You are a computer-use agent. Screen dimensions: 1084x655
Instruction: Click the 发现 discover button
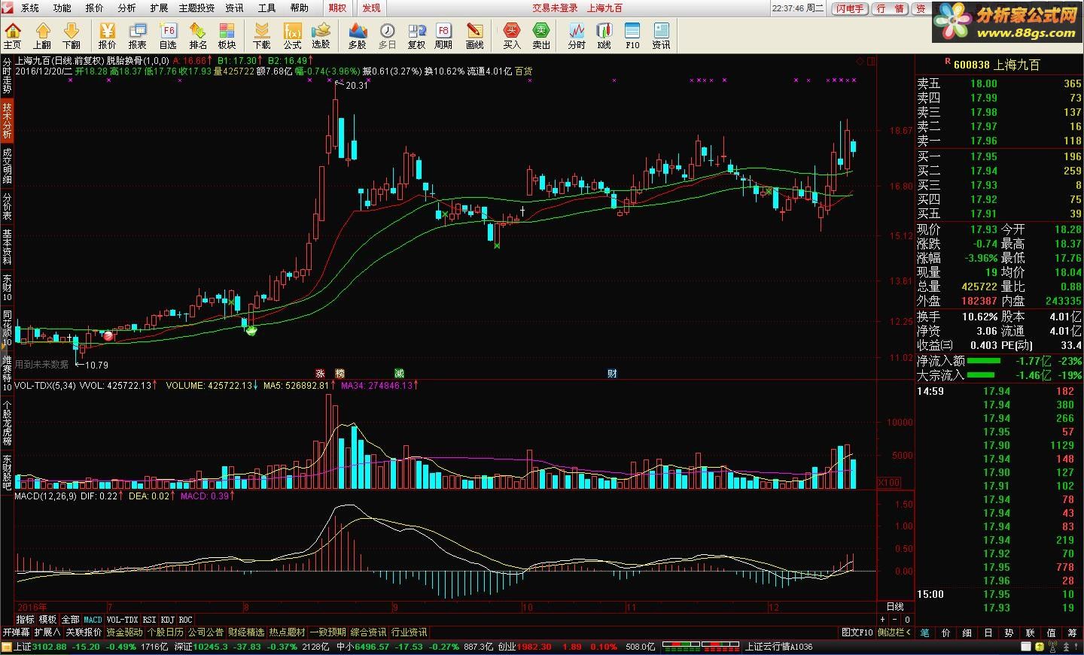click(x=371, y=8)
